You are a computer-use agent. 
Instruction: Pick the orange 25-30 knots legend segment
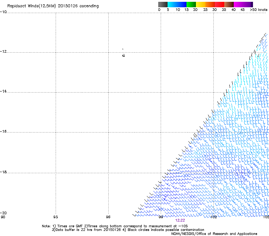(210, 4)
